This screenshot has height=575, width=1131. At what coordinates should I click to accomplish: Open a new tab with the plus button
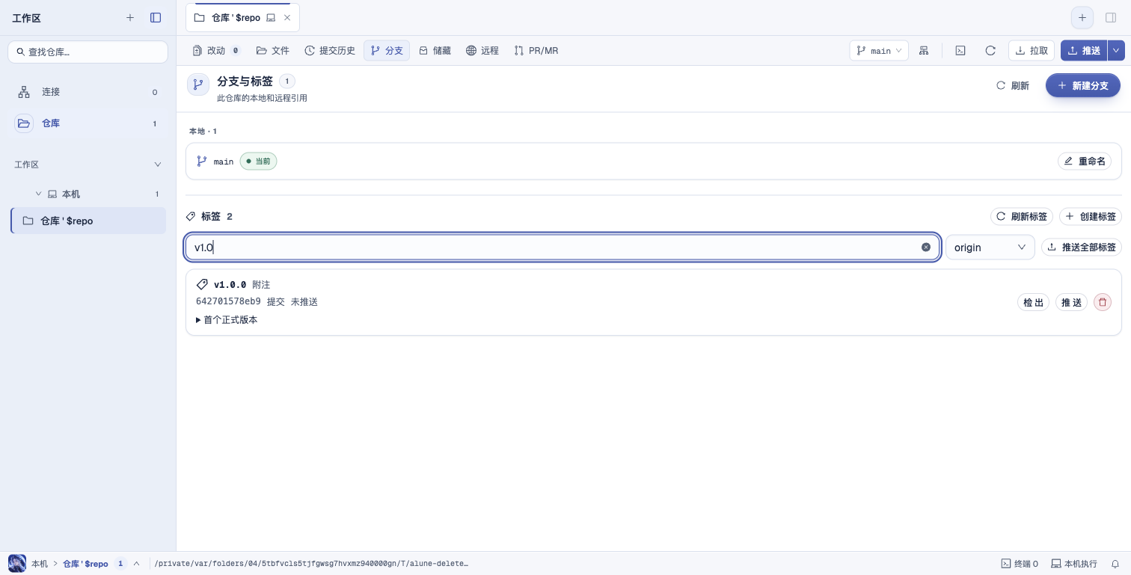[1082, 17]
